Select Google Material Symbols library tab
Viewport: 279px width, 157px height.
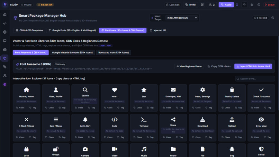tap(72, 53)
